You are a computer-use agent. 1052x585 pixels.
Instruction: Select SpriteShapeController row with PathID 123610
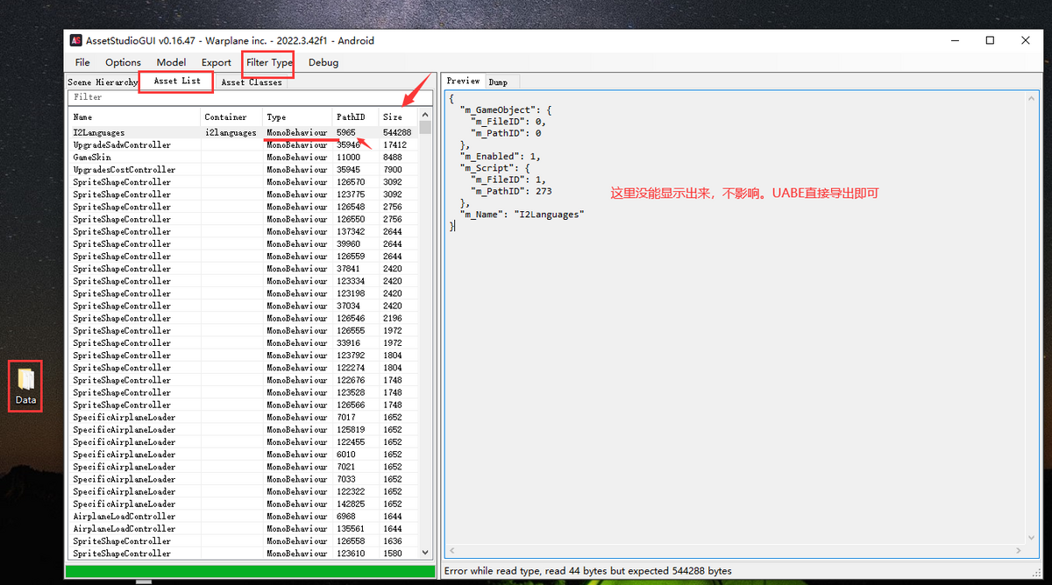point(244,553)
